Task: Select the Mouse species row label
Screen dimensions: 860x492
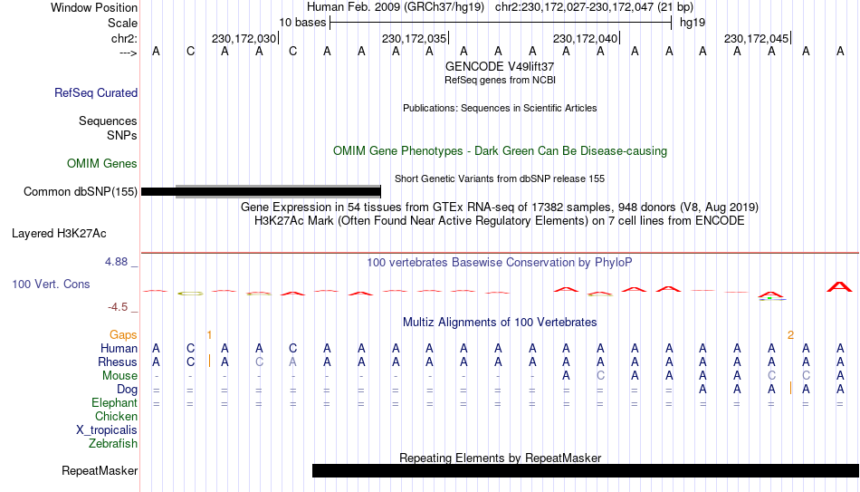Action: point(119,376)
